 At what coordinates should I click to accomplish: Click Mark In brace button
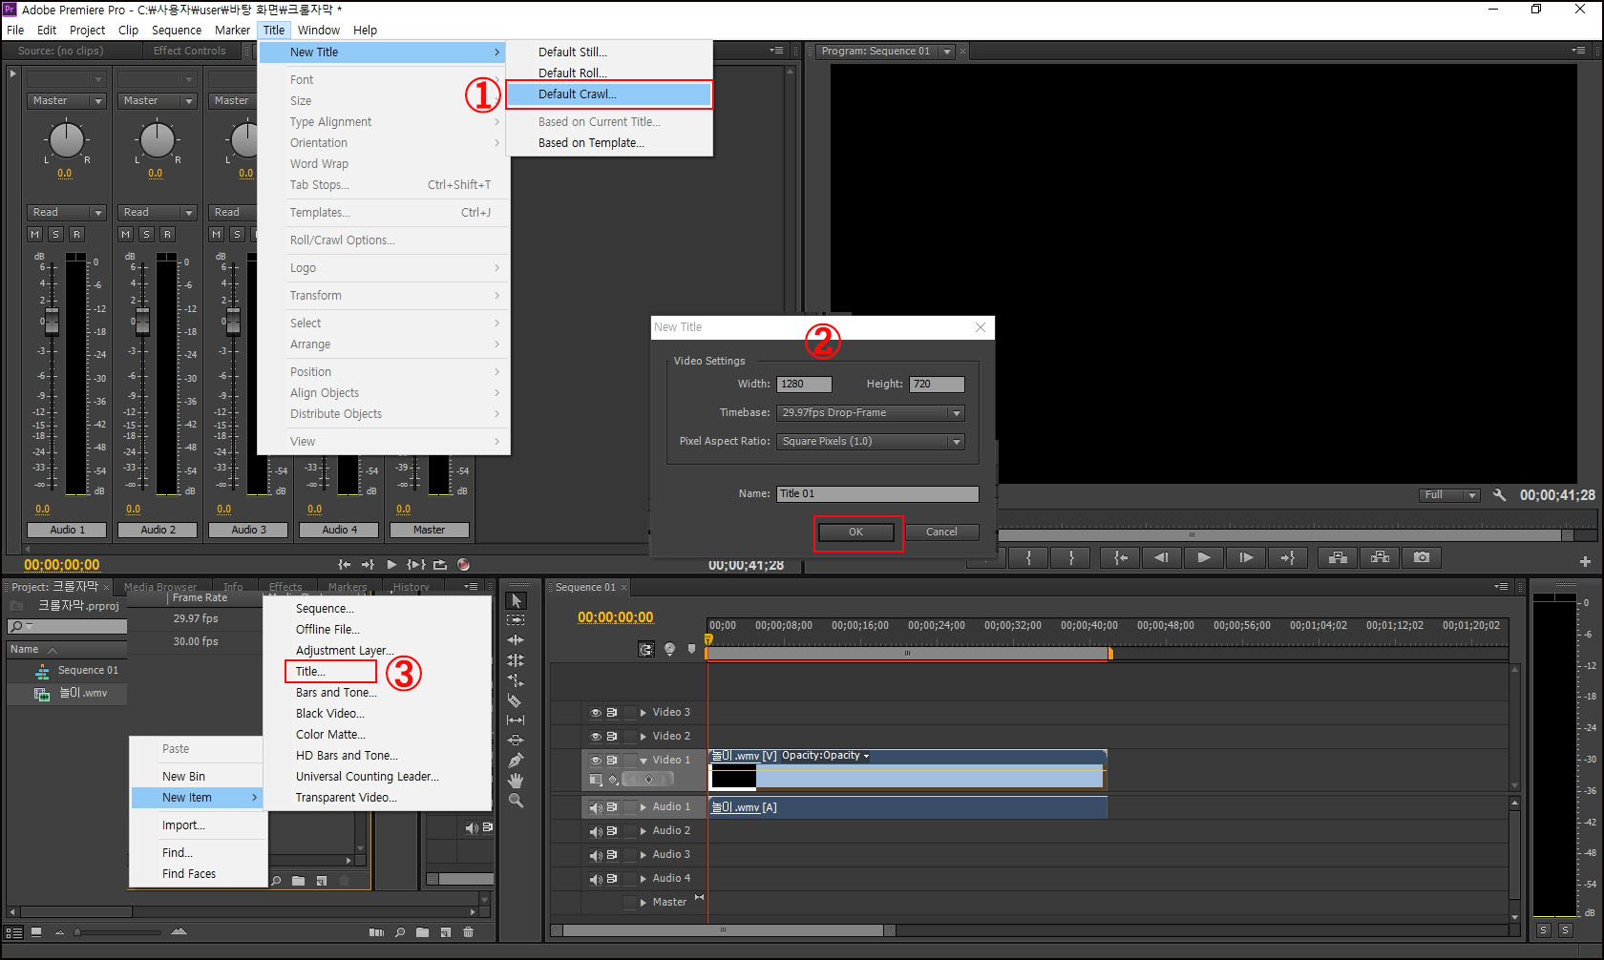point(1028,557)
